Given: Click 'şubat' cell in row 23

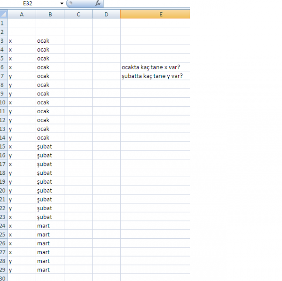Looking at the screenshot, I should (x=50, y=217).
